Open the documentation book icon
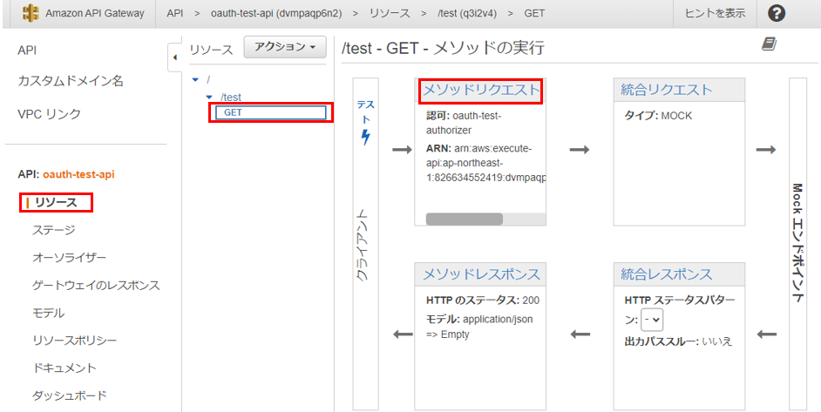This screenshot has width=821, height=412. [x=769, y=44]
